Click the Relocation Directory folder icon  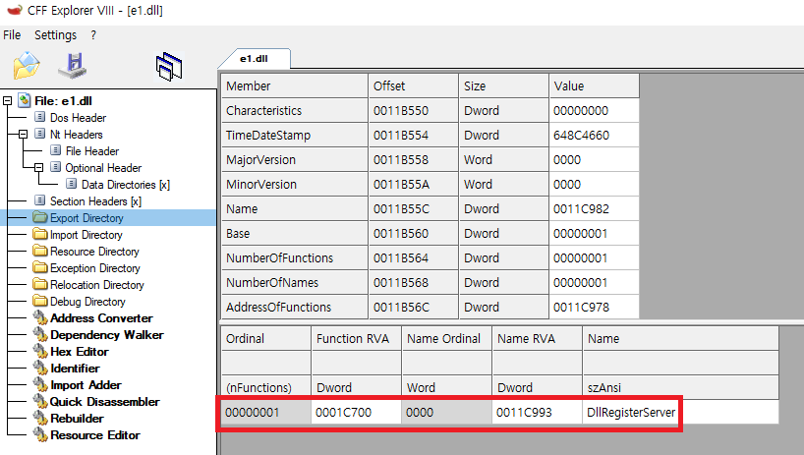[40, 284]
